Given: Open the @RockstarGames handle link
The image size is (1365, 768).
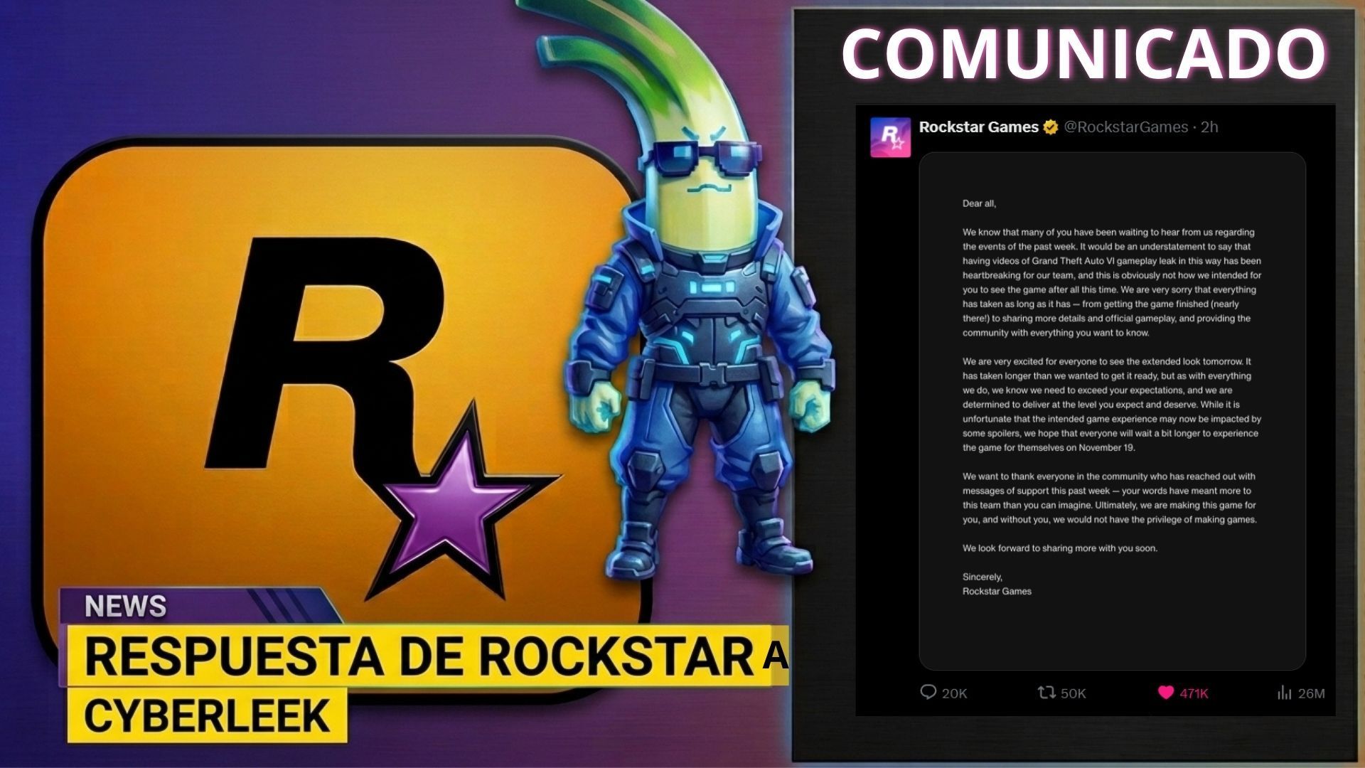Looking at the screenshot, I should tap(1125, 127).
